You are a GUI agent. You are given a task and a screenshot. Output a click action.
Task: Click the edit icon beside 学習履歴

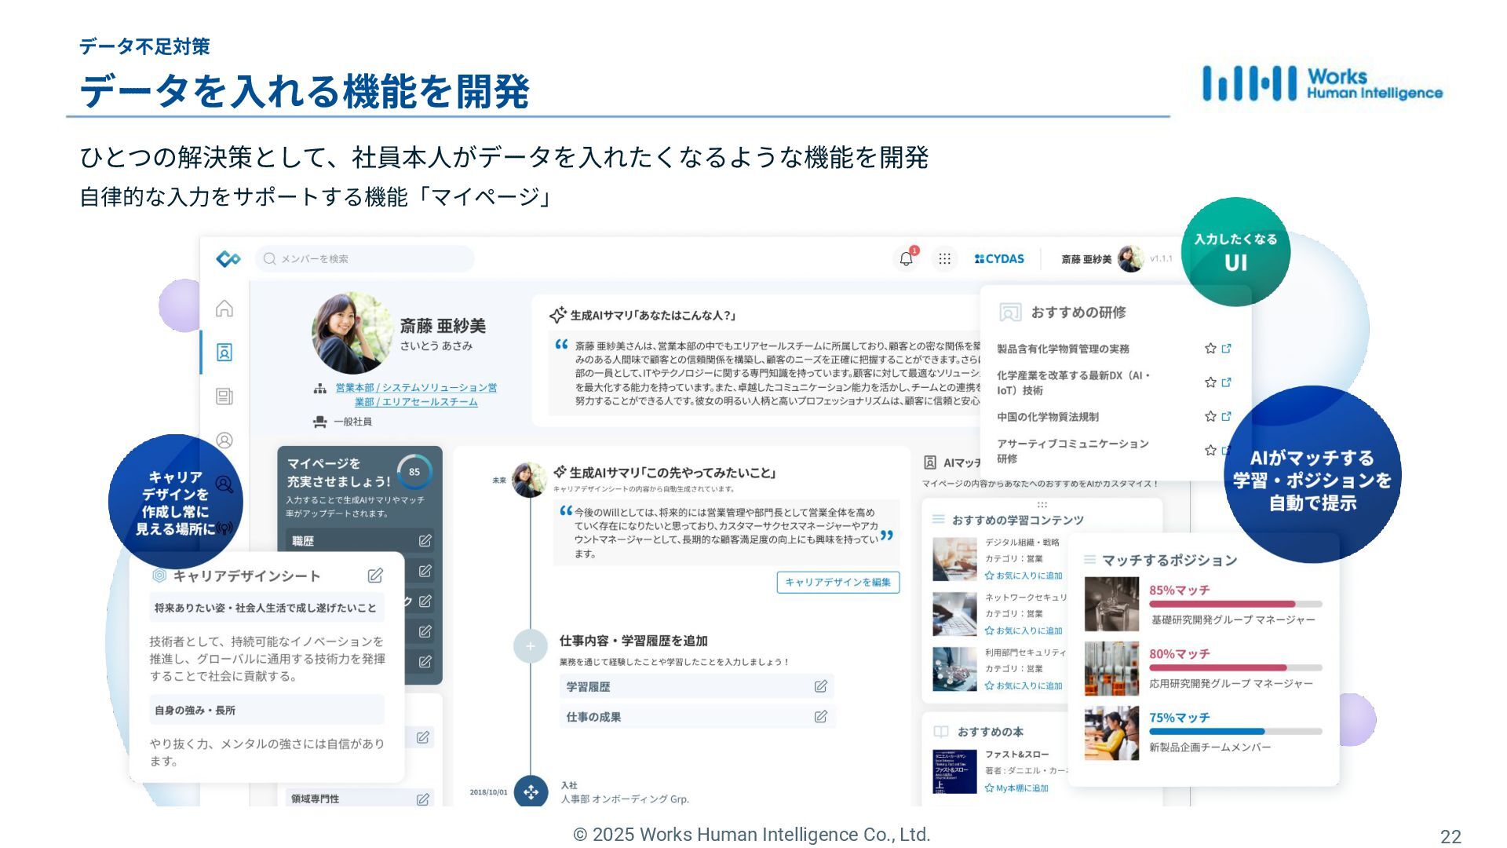pos(820,686)
